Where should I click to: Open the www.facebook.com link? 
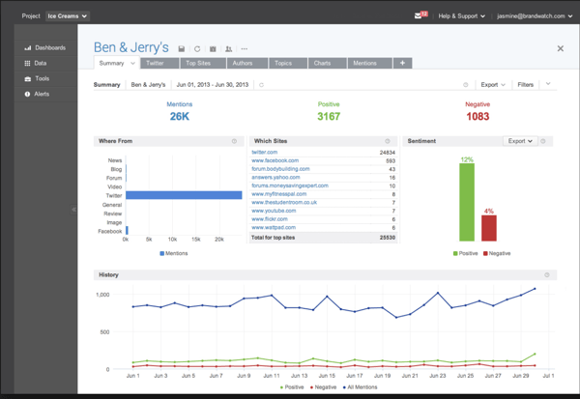(x=275, y=160)
